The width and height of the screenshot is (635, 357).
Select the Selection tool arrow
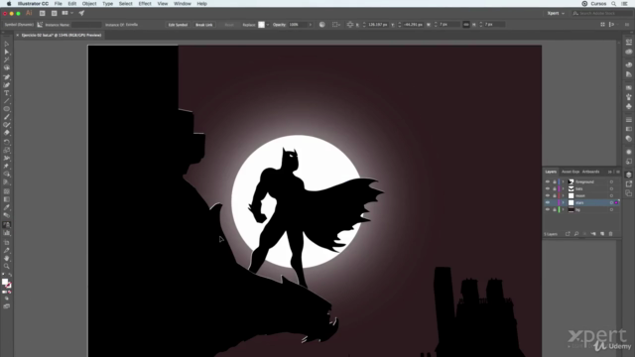(7, 44)
